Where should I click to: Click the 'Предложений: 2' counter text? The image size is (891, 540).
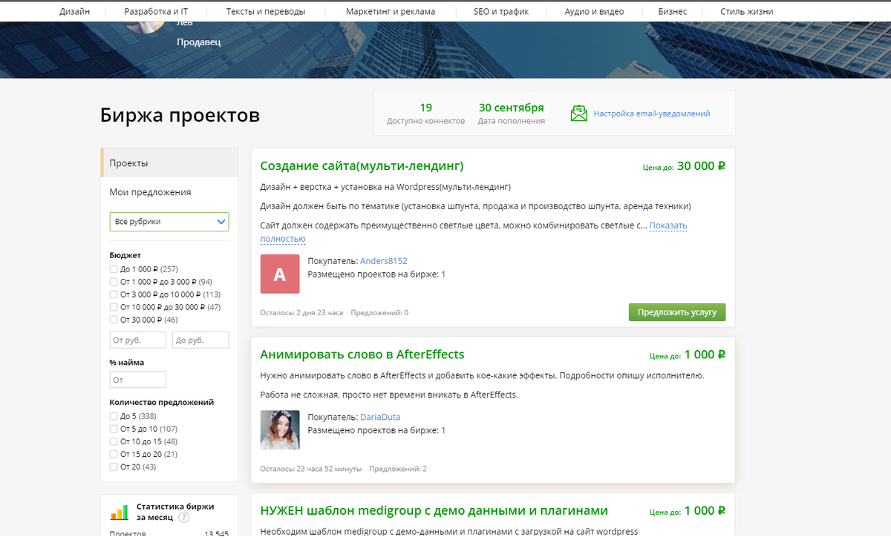[x=398, y=469]
